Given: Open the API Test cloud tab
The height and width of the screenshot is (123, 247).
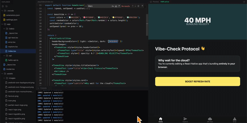Looking at the screenshot, I should tap(210, 119).
